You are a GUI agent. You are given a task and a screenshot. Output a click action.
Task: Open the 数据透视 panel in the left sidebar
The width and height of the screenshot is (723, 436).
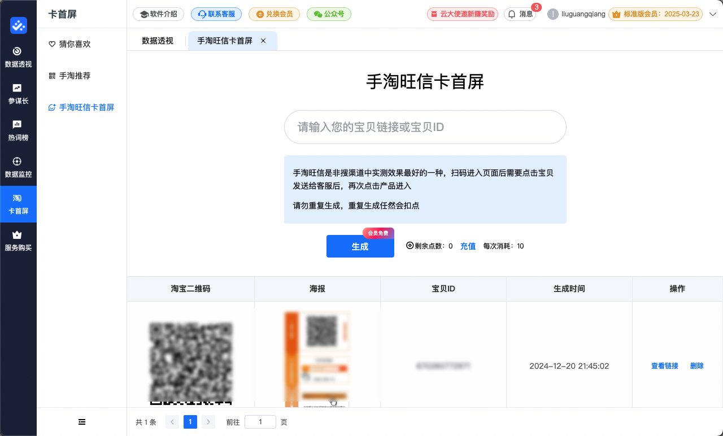pyautogui.click(x=18, y=58)
